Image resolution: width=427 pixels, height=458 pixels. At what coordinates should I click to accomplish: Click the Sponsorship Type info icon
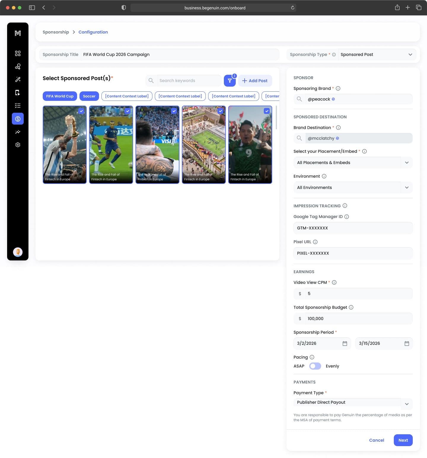[x=334, y=55]
